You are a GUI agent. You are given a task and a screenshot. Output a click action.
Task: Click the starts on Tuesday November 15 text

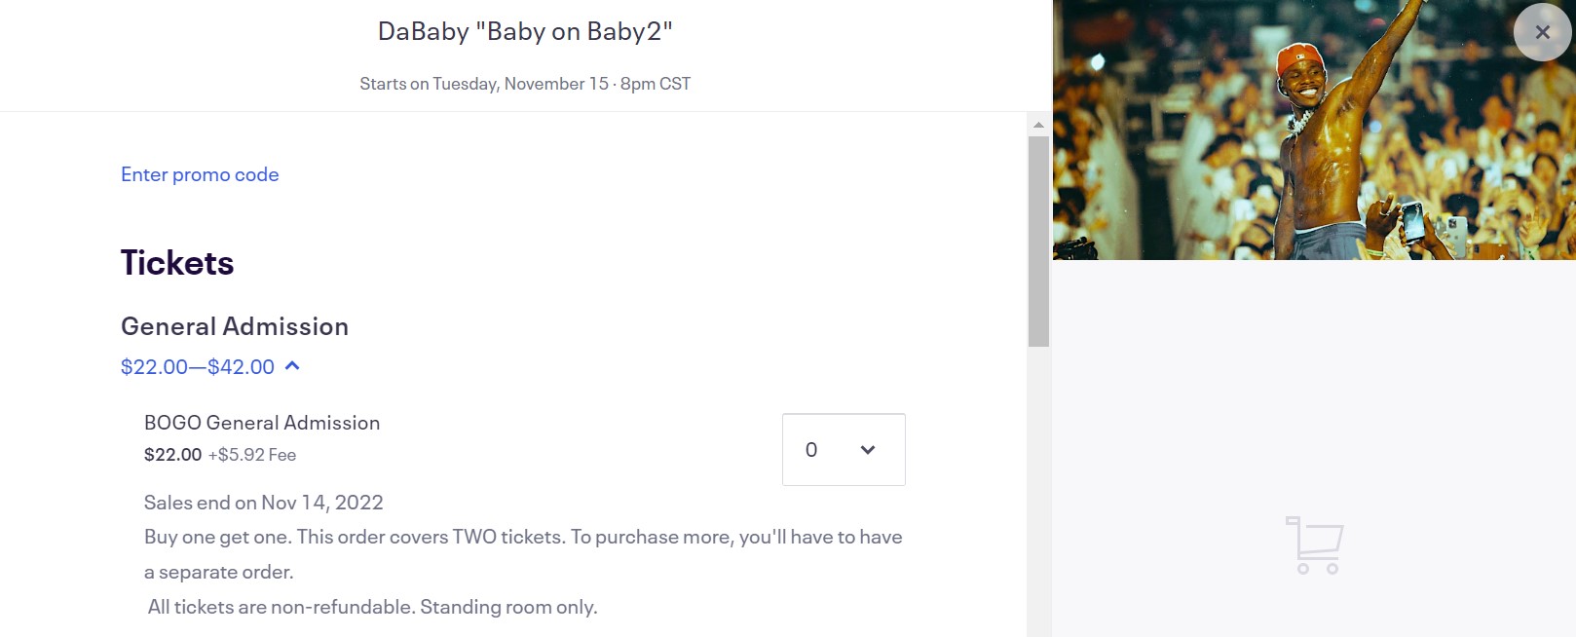point(524,84)
